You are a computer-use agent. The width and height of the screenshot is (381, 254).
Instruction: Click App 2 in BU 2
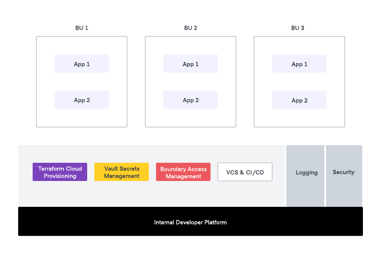(x=190, y=100)
